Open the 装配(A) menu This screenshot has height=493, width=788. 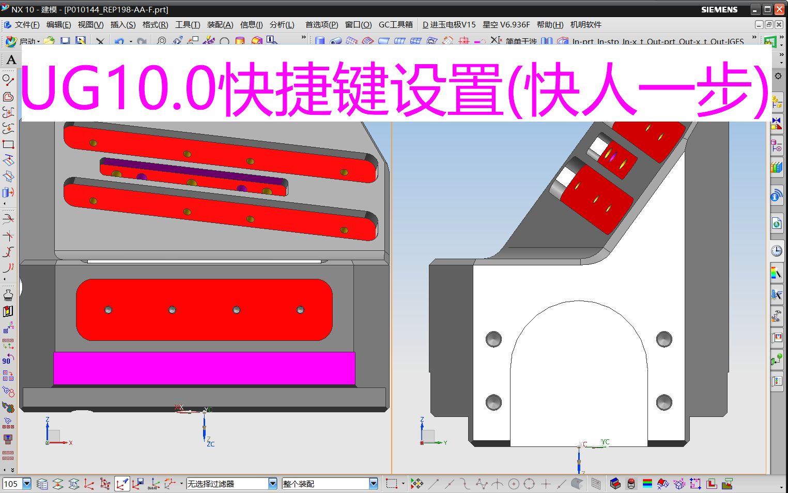[220, 24]
